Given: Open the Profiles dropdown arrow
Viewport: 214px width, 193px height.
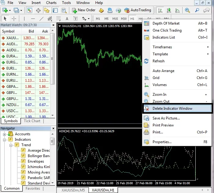Looking at the screenshot, I should 21,10.
